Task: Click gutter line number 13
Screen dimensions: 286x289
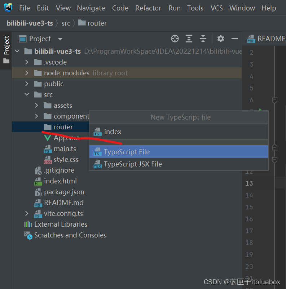Action: tap(249, 183)
